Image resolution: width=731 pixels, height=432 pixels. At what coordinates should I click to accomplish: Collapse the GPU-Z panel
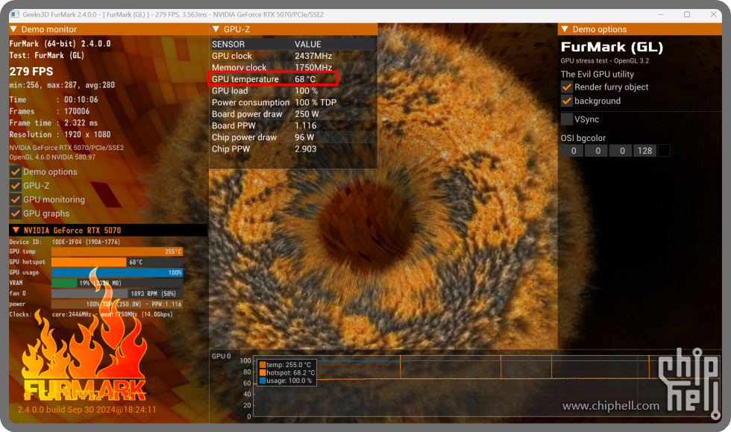[x=216, y=29]
